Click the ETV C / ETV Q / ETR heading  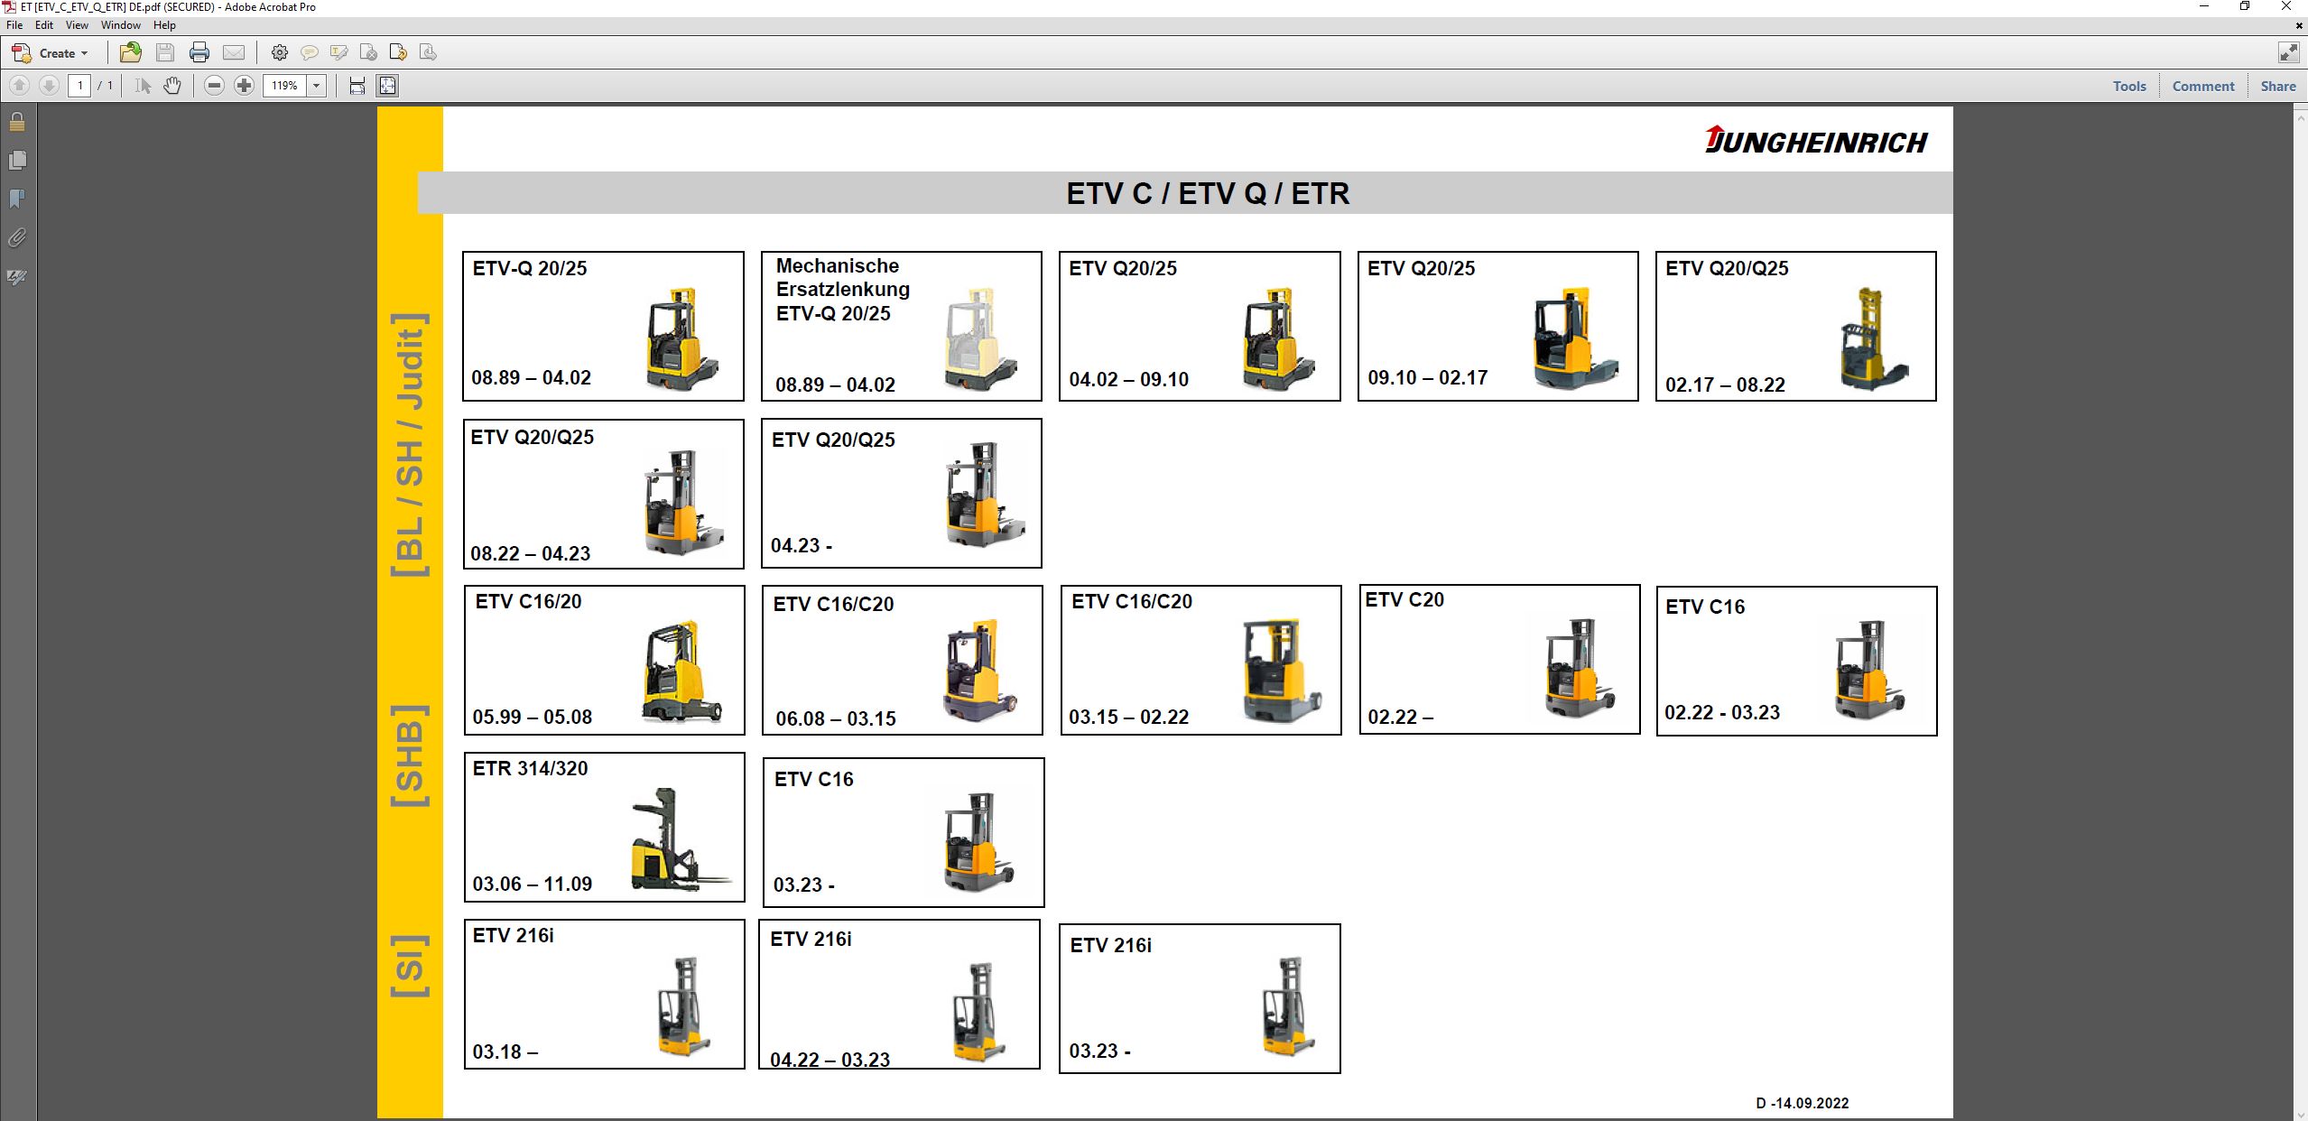[1208, 193]
